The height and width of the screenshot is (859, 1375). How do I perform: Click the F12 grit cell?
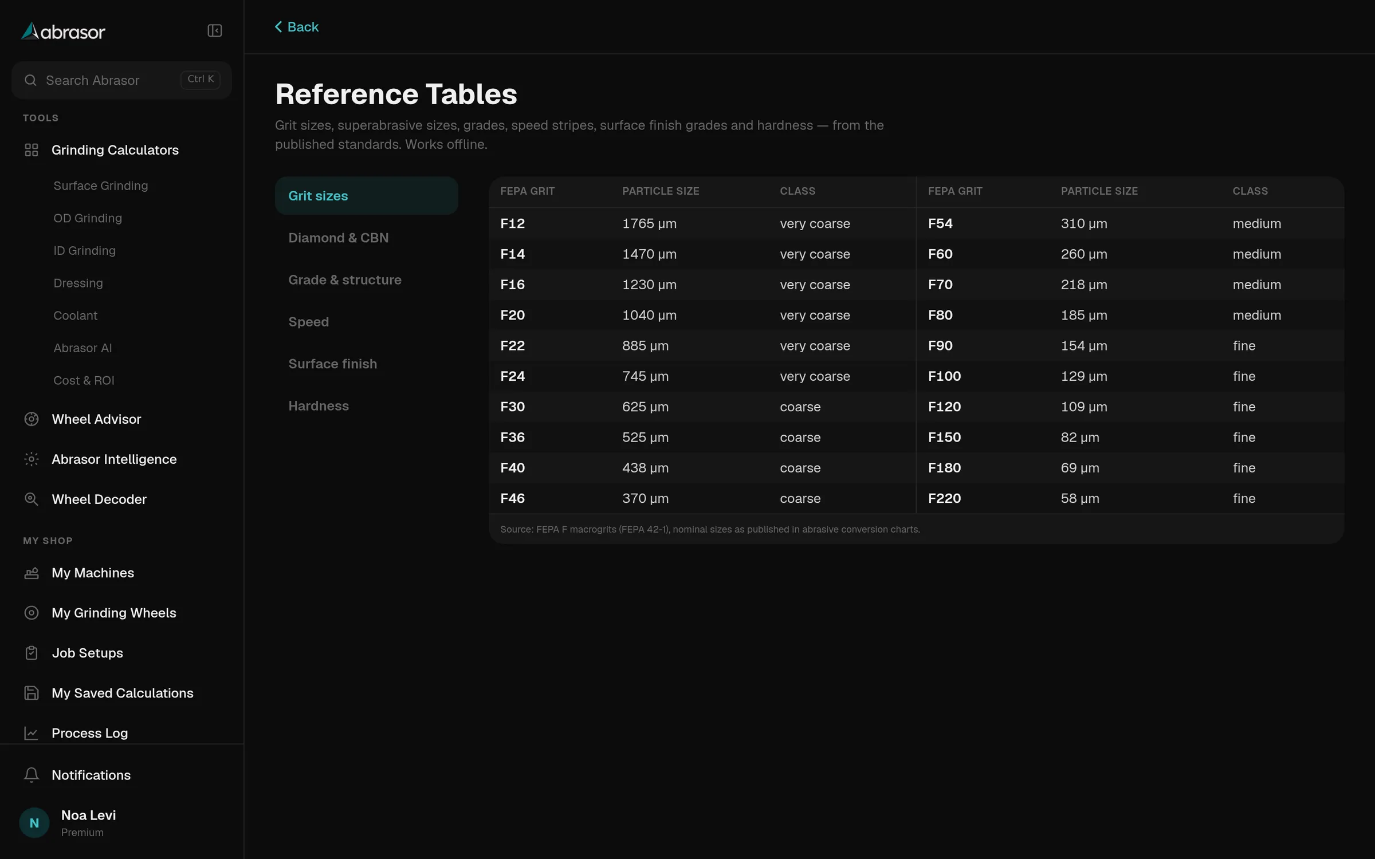pos(513,223)
